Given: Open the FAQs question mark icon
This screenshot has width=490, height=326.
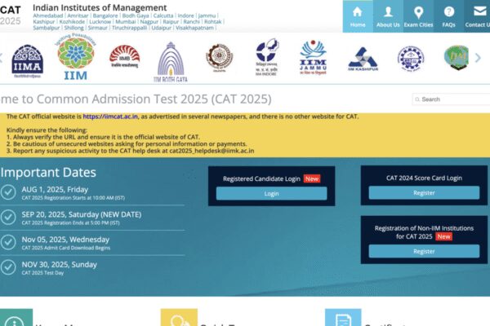Looking at the screenshot, I should tap(448, 12).
